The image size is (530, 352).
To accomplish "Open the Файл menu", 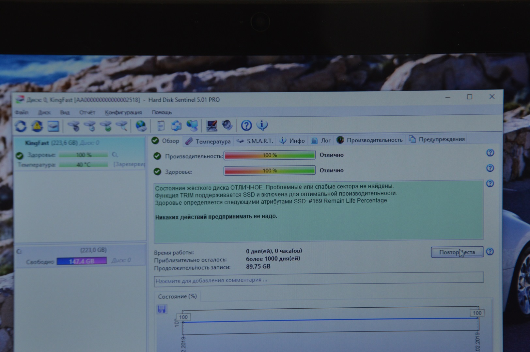I will click(x=22, y=112).
